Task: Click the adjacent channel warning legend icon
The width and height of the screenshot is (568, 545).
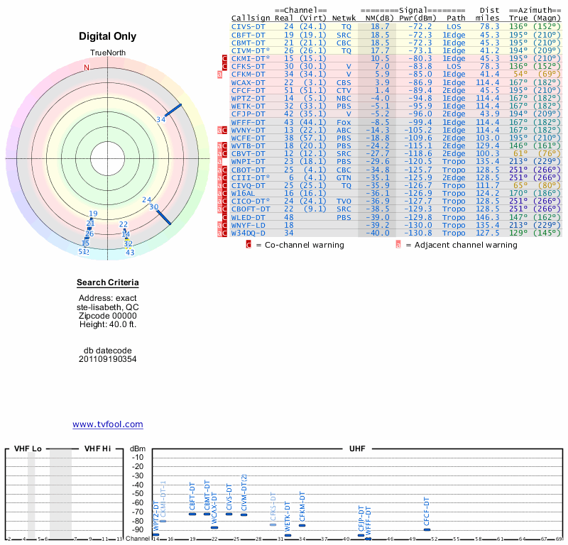Action: [398, 245]
